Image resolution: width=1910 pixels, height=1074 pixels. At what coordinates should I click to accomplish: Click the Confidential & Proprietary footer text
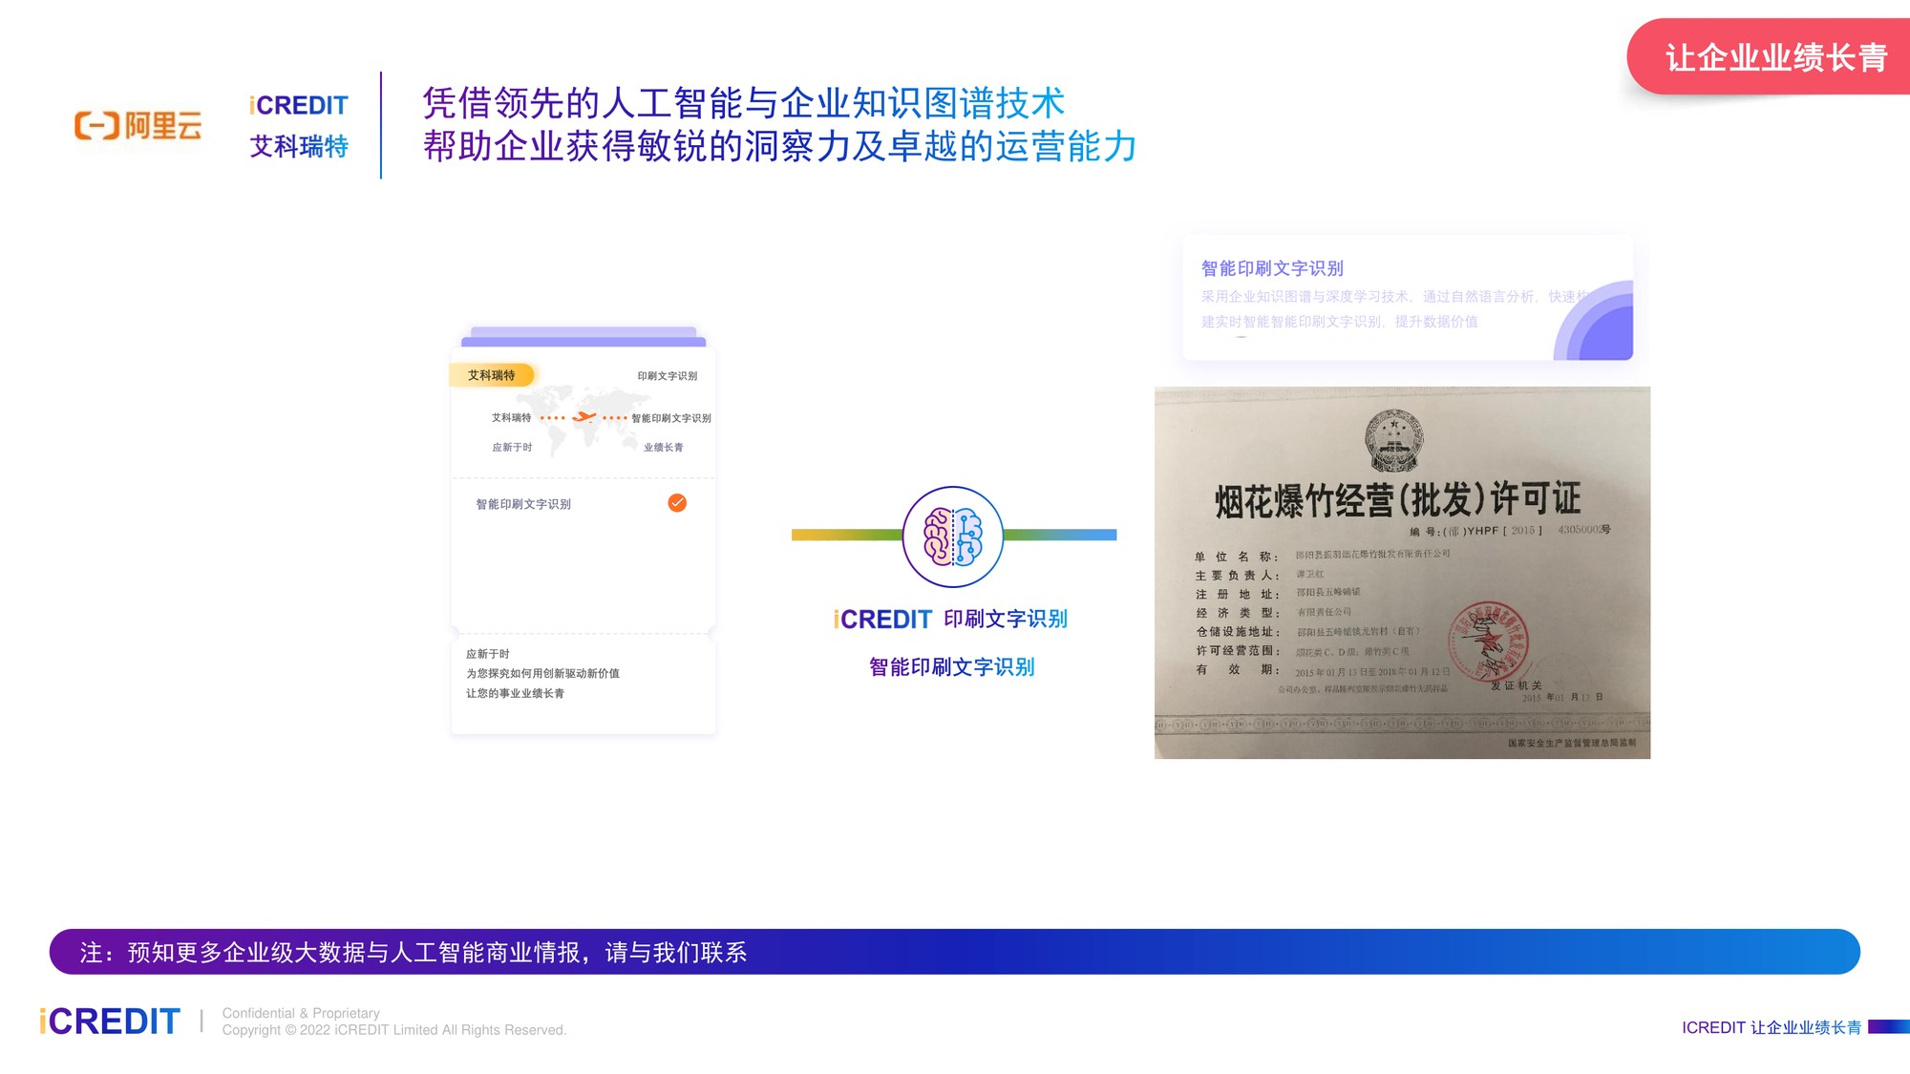point(301,1013)
